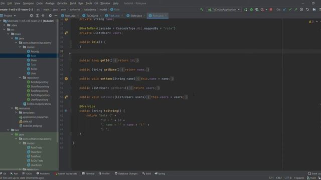Screen dimensions: 321x180
Task: Click the Git Push arrow icon
Action: click(295, 9)
